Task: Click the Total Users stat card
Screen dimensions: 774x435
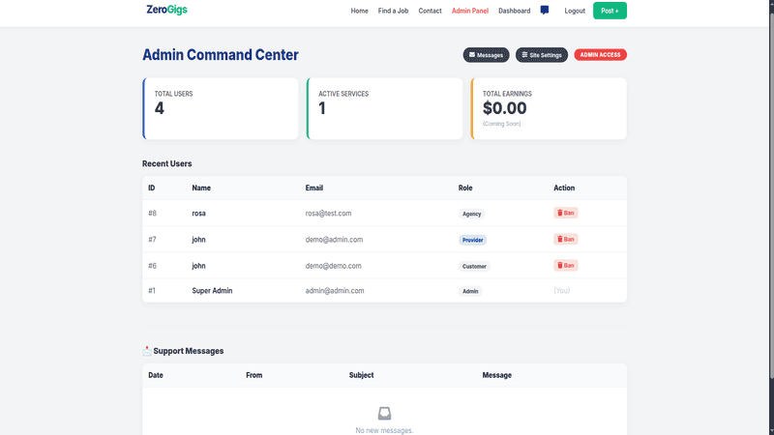Action: coord(221,108)
